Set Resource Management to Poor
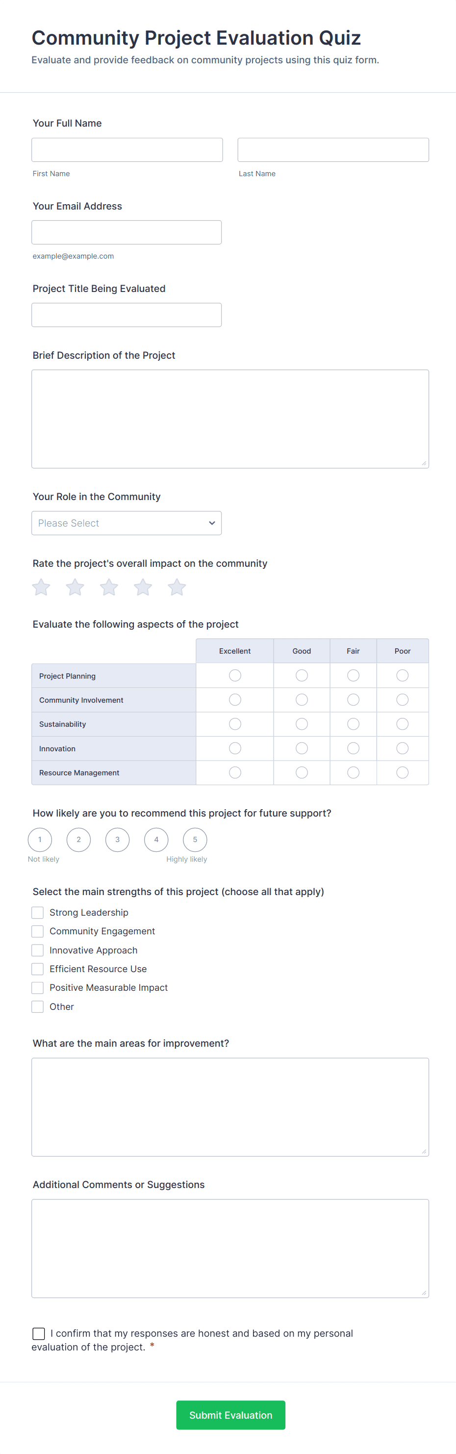Screen dimensions: 456x1454 pyautogui.click(x=403, y=773)
